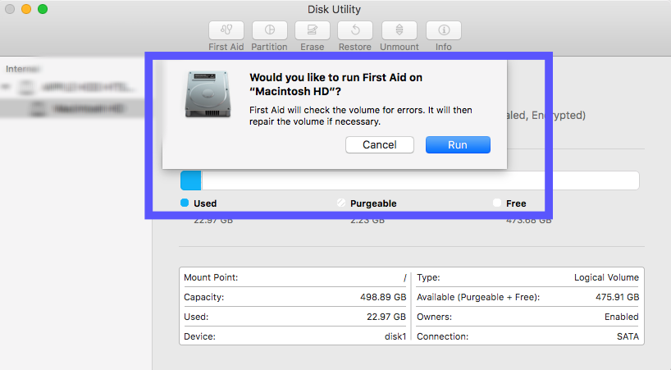671x370 pixels.
Task: Click the hard drive icon in the dialog
Action: 208,94
